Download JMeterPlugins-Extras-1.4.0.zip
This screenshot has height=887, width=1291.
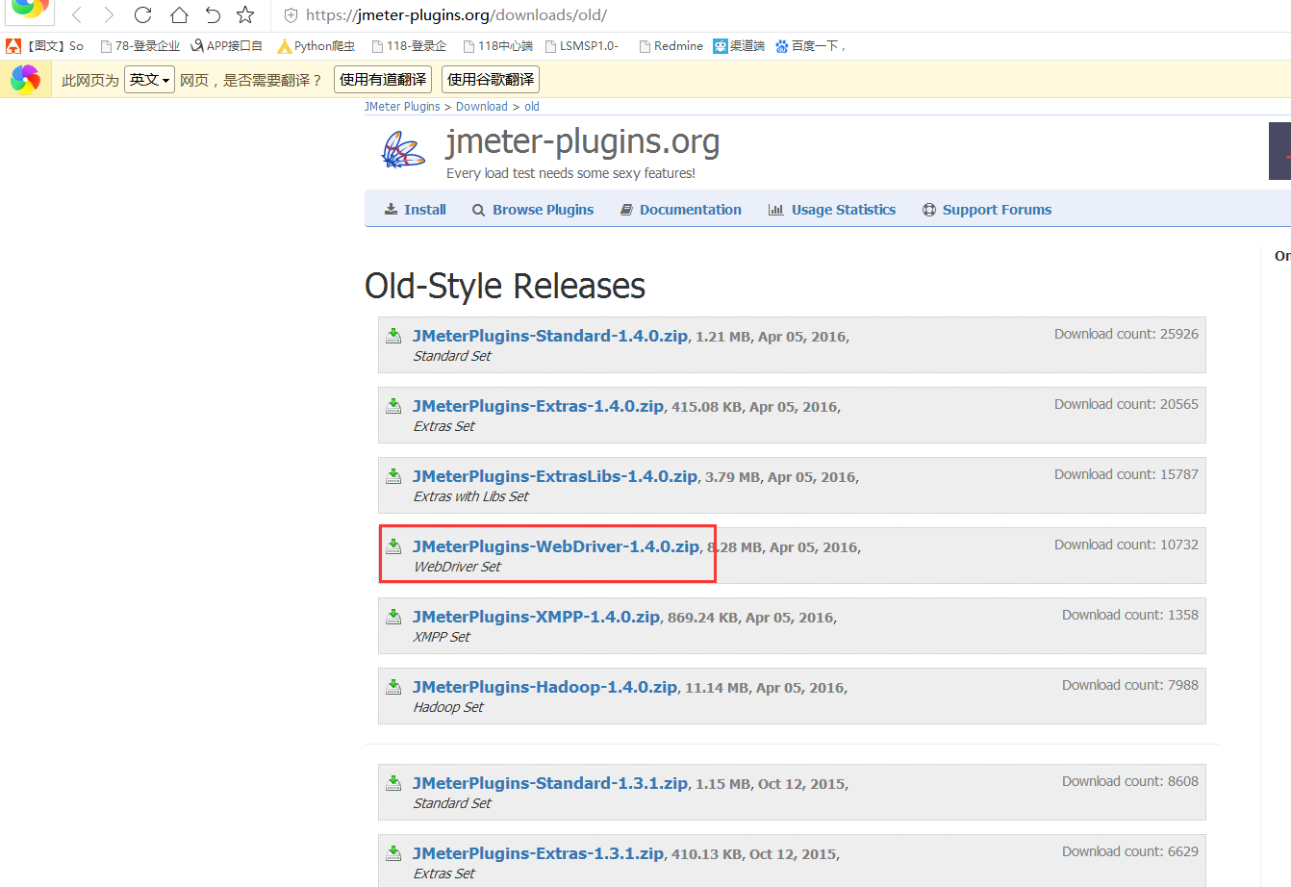pyautogui.click(x=538, y=406)
